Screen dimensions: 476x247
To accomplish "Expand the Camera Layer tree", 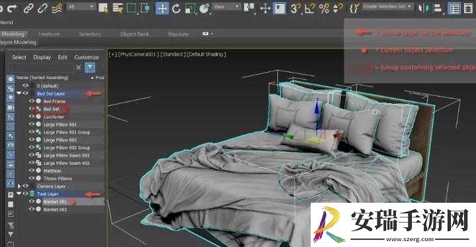I will [19, 186].
